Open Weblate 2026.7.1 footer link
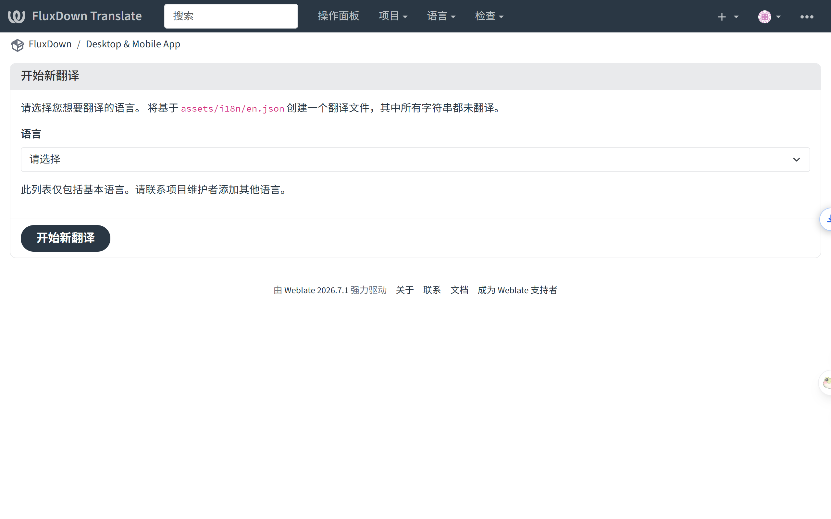Viewport: 831px width, 519px height. coord(316,290)
